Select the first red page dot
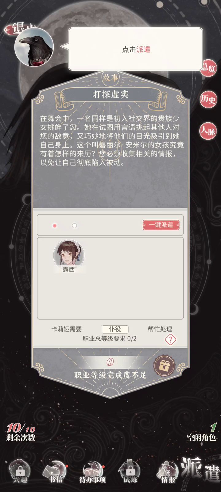Image resolution: width=221 pixels, height=492 pixels. pos(55,226)
